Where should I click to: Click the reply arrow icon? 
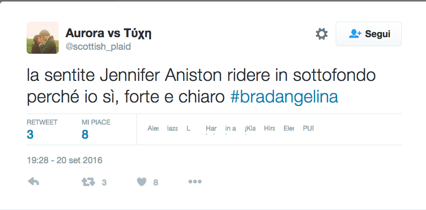[34, 182]
